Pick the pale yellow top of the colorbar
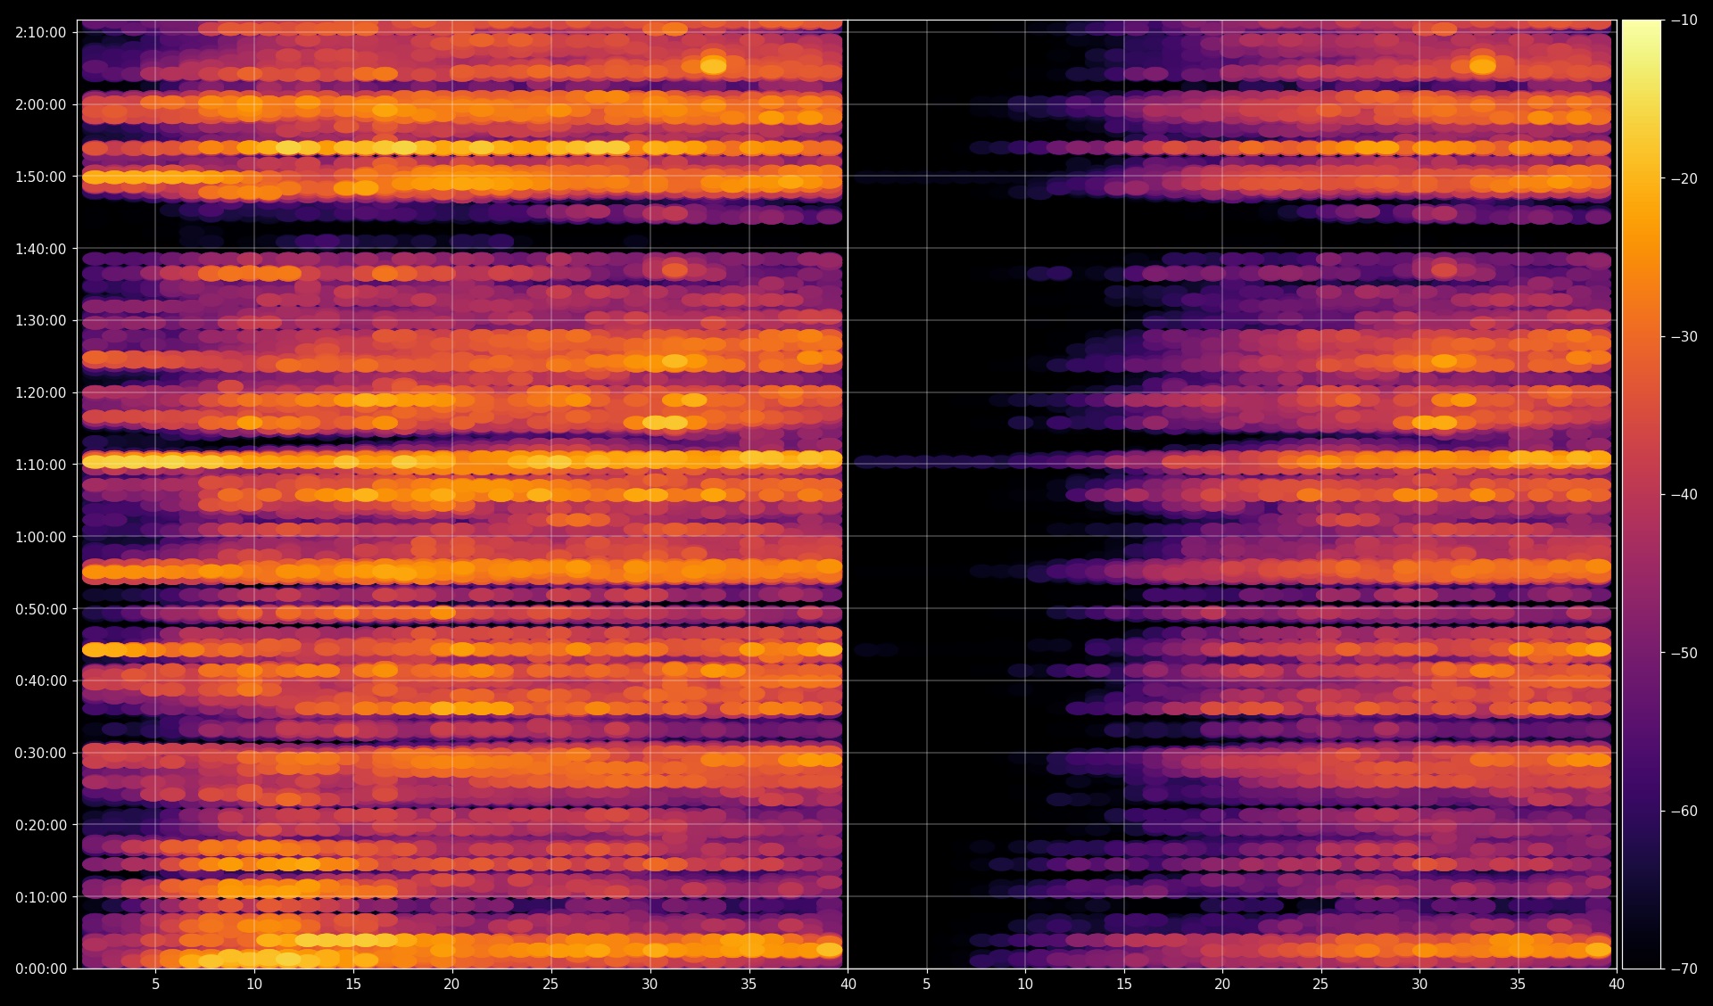 point(1641,27)
